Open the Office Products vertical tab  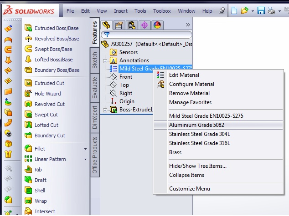[x=95, y=155]
